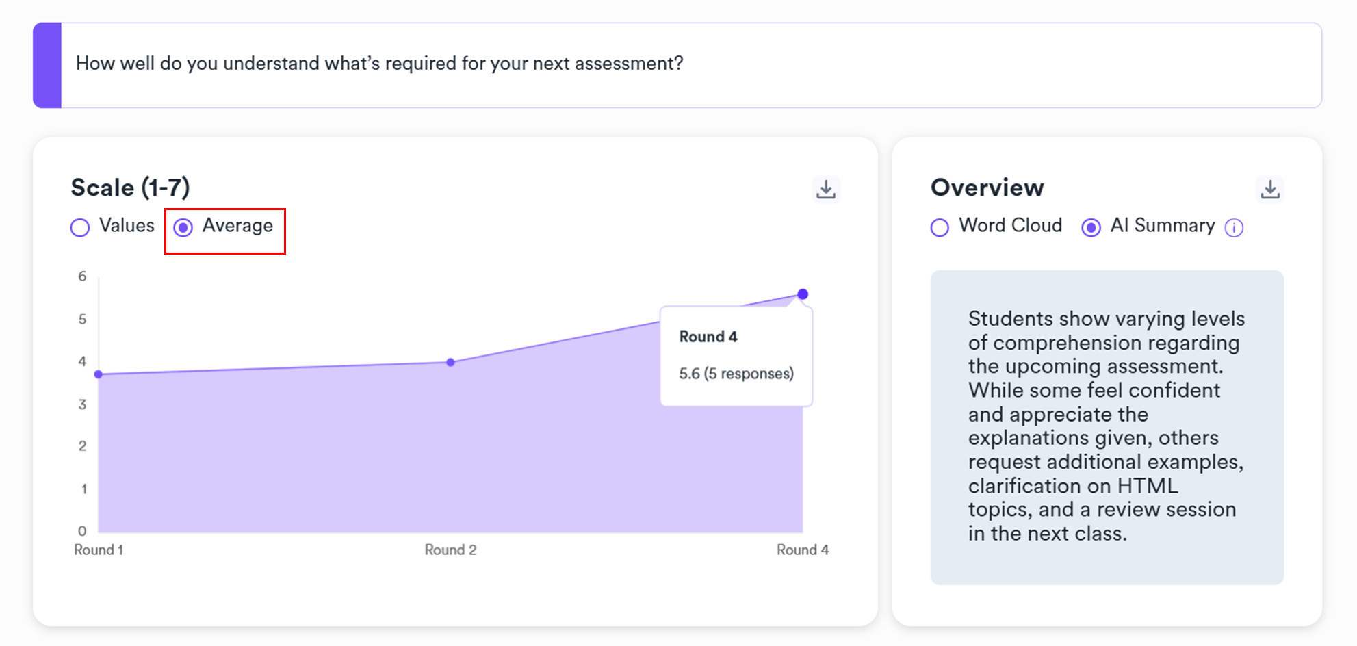1357x646 pixels.
Task: Click the Round 4 x-axis label
Action: coord(802,550)
